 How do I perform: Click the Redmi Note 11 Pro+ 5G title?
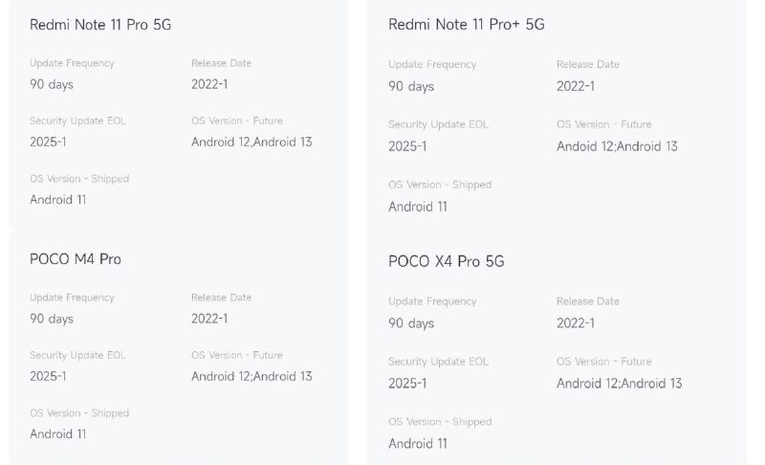(x=467, y=24)
